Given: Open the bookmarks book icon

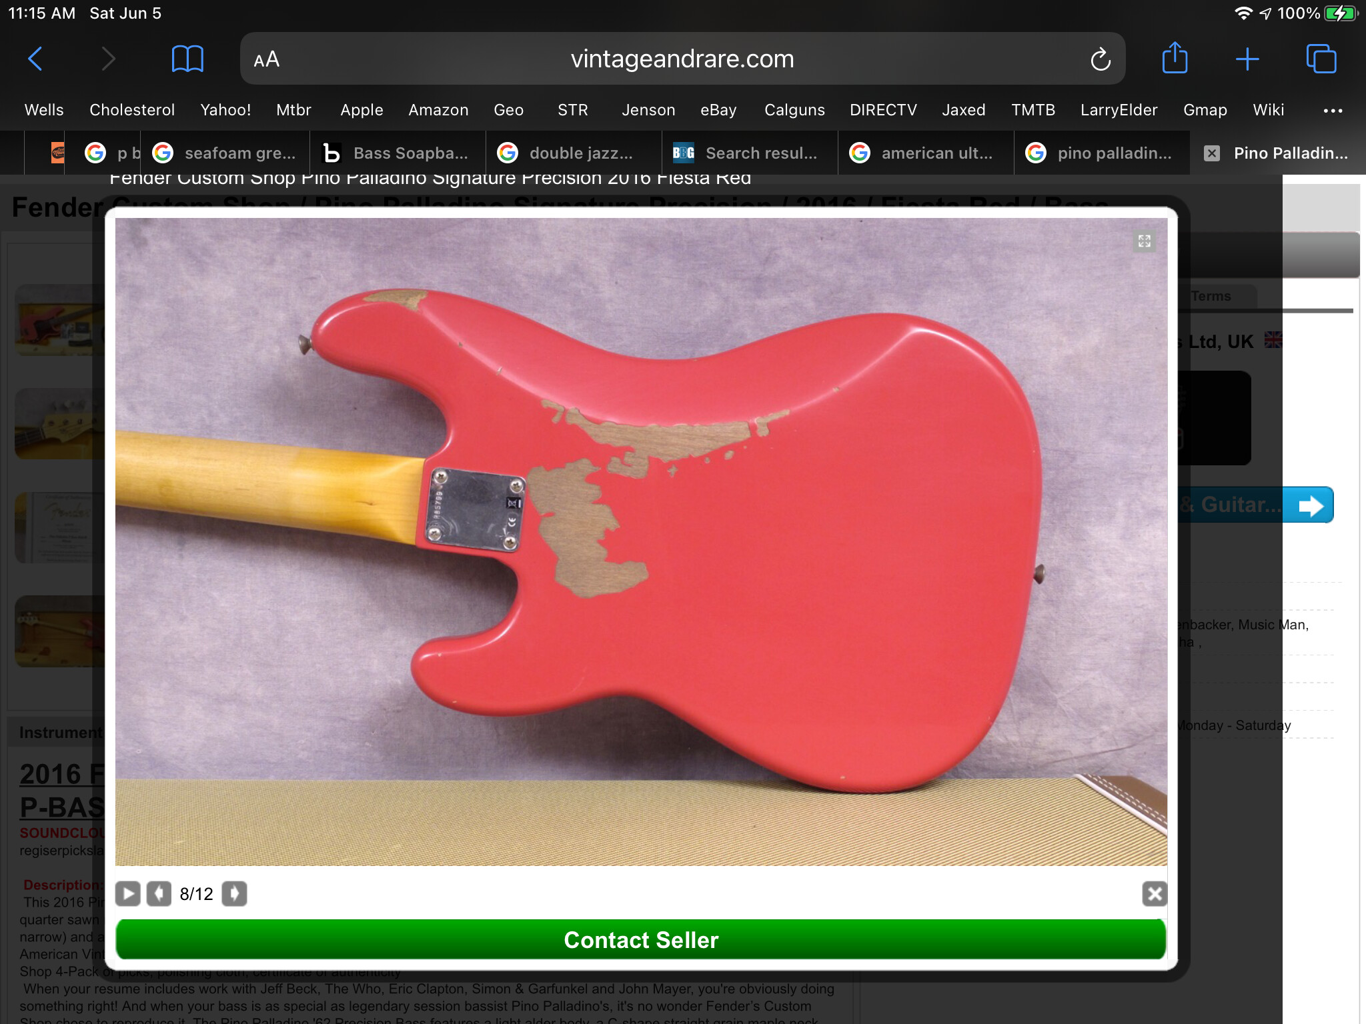Looking at the screenshot, I should pos(187,59).
